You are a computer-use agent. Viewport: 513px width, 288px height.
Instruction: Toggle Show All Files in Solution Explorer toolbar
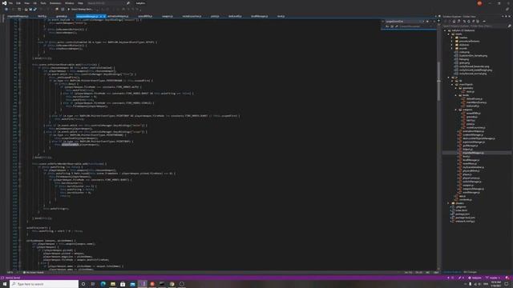[478, 22]
